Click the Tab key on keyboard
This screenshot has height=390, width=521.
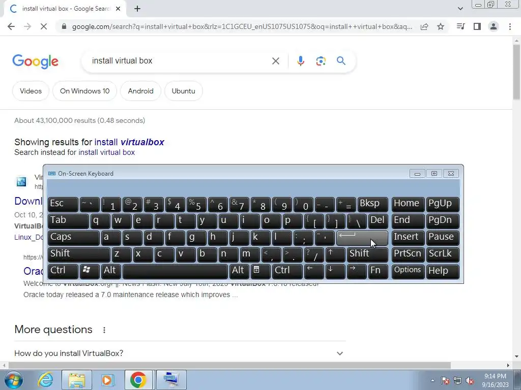[x=68, y=221]
